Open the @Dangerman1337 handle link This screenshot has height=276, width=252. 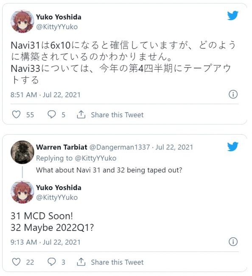[x=120, y=147]
